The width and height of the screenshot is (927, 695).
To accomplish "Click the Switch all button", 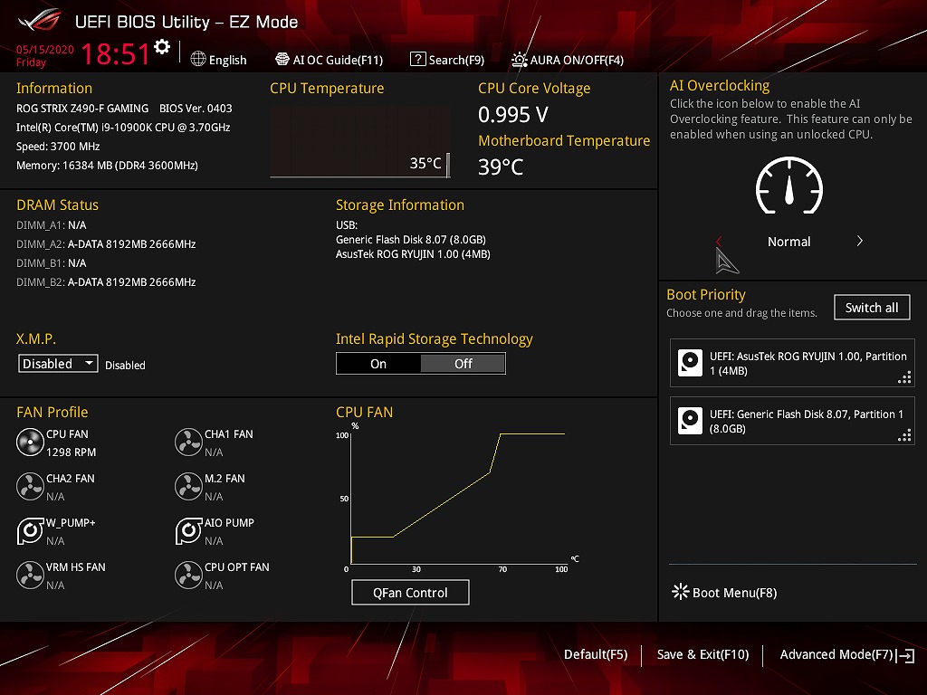I will coord(872,308).
